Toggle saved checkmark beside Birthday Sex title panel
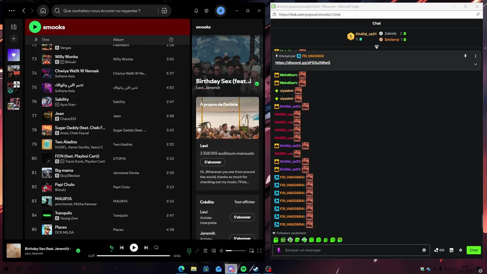The width and height of the screenshot is (487, 274). pos(257,84)
